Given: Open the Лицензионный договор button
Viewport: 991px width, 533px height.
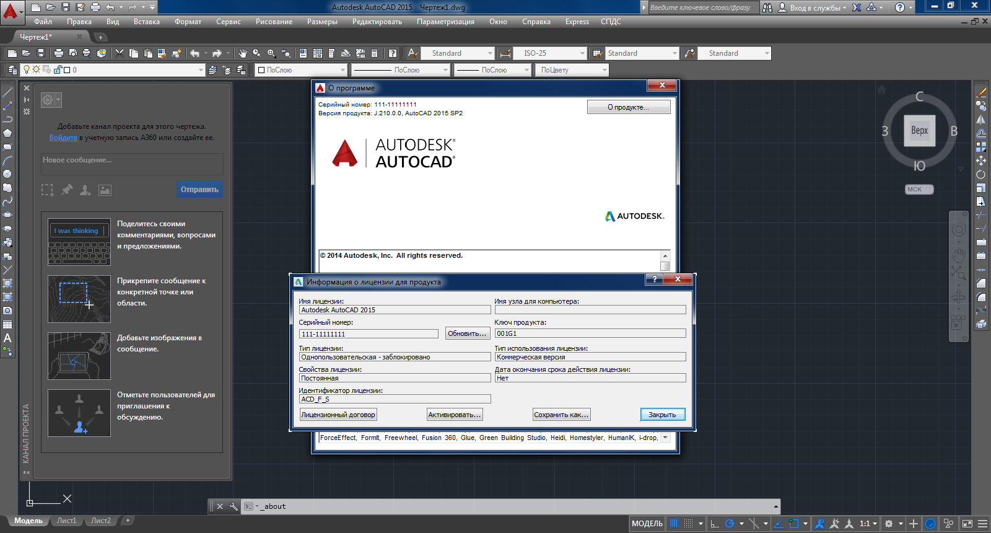Looking at the screenshot, I should coord(338,415).
